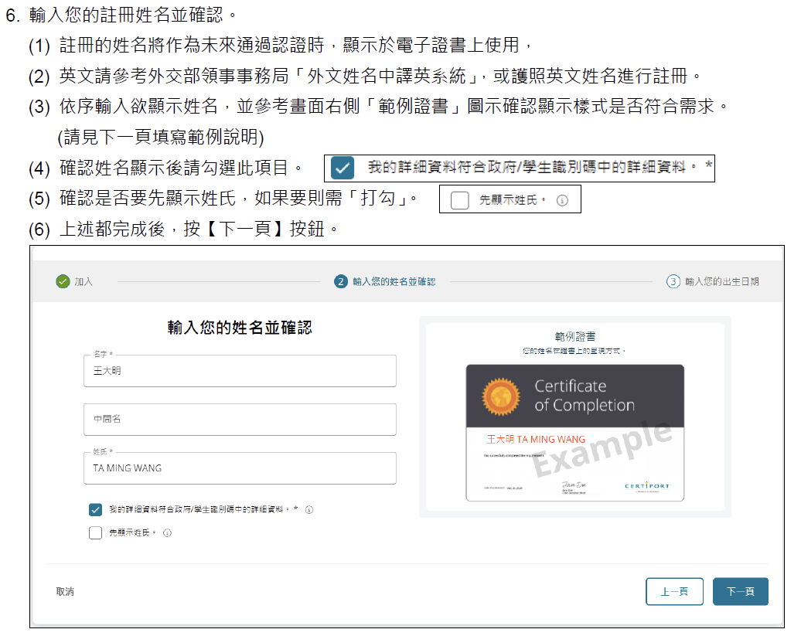Image resolution: width=801 pixels, height=636 pixels.
Task: Click the 名字 input field containing 王大明
Action: pyautogui.click(x=240, y=371)
